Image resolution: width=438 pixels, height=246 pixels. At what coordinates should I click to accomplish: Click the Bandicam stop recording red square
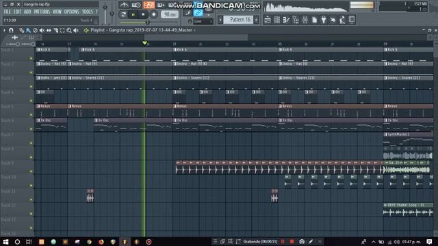click(292, 241)
